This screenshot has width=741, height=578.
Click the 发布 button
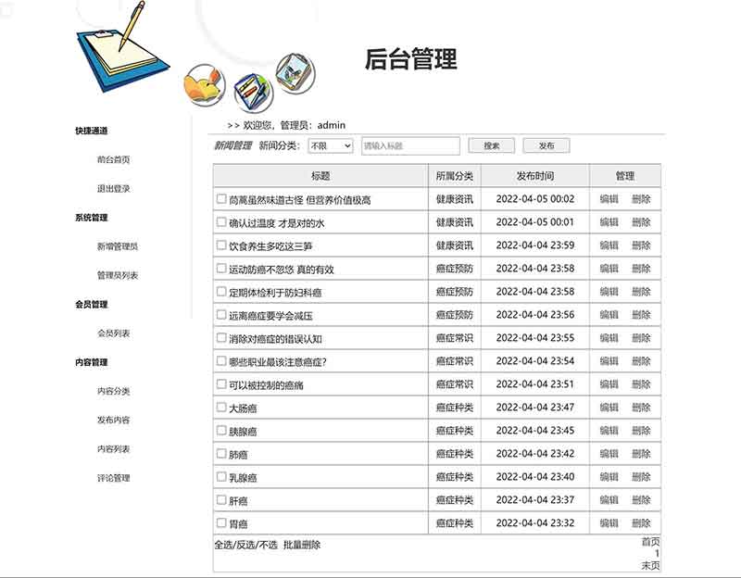click(x=546, y=146)
